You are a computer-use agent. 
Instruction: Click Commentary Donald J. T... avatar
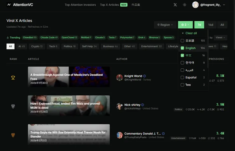point(120,135)
